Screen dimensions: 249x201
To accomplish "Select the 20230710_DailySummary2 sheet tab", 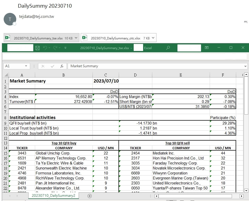I will (53, 196).
